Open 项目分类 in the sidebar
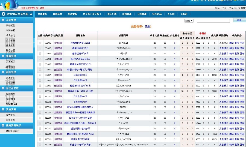Image resolution: width=246 pixels, height=147 pixels. (10, 35)
